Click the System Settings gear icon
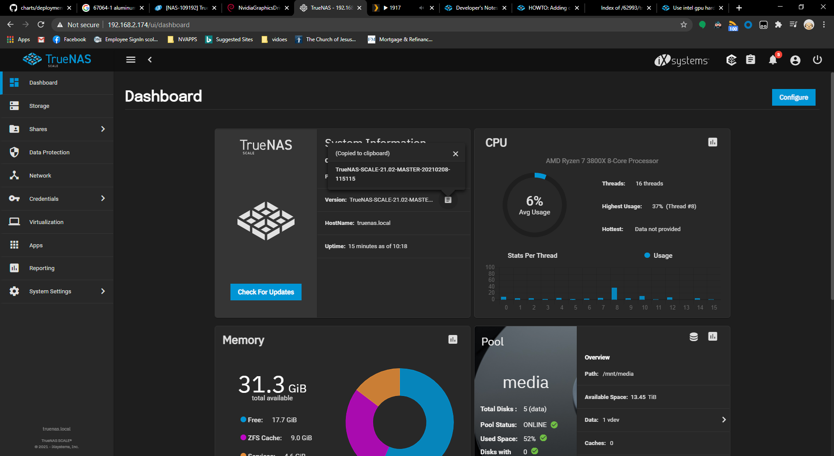834x456 pixels. click(x=14, y=291)
